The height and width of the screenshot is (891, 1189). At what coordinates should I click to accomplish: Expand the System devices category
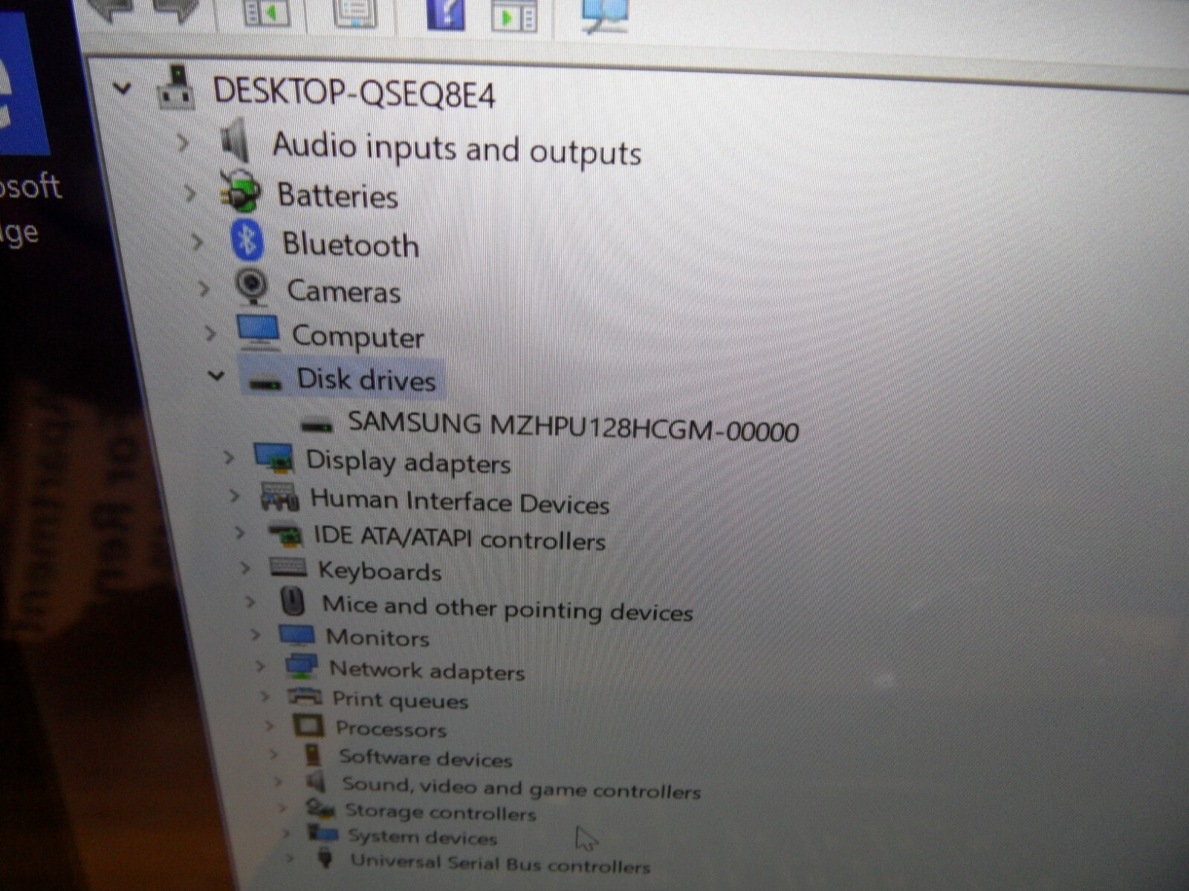287,834
